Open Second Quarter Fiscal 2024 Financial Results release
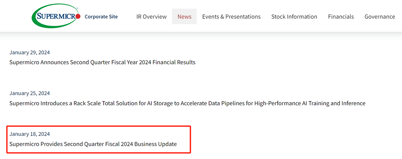 [102, 62]
